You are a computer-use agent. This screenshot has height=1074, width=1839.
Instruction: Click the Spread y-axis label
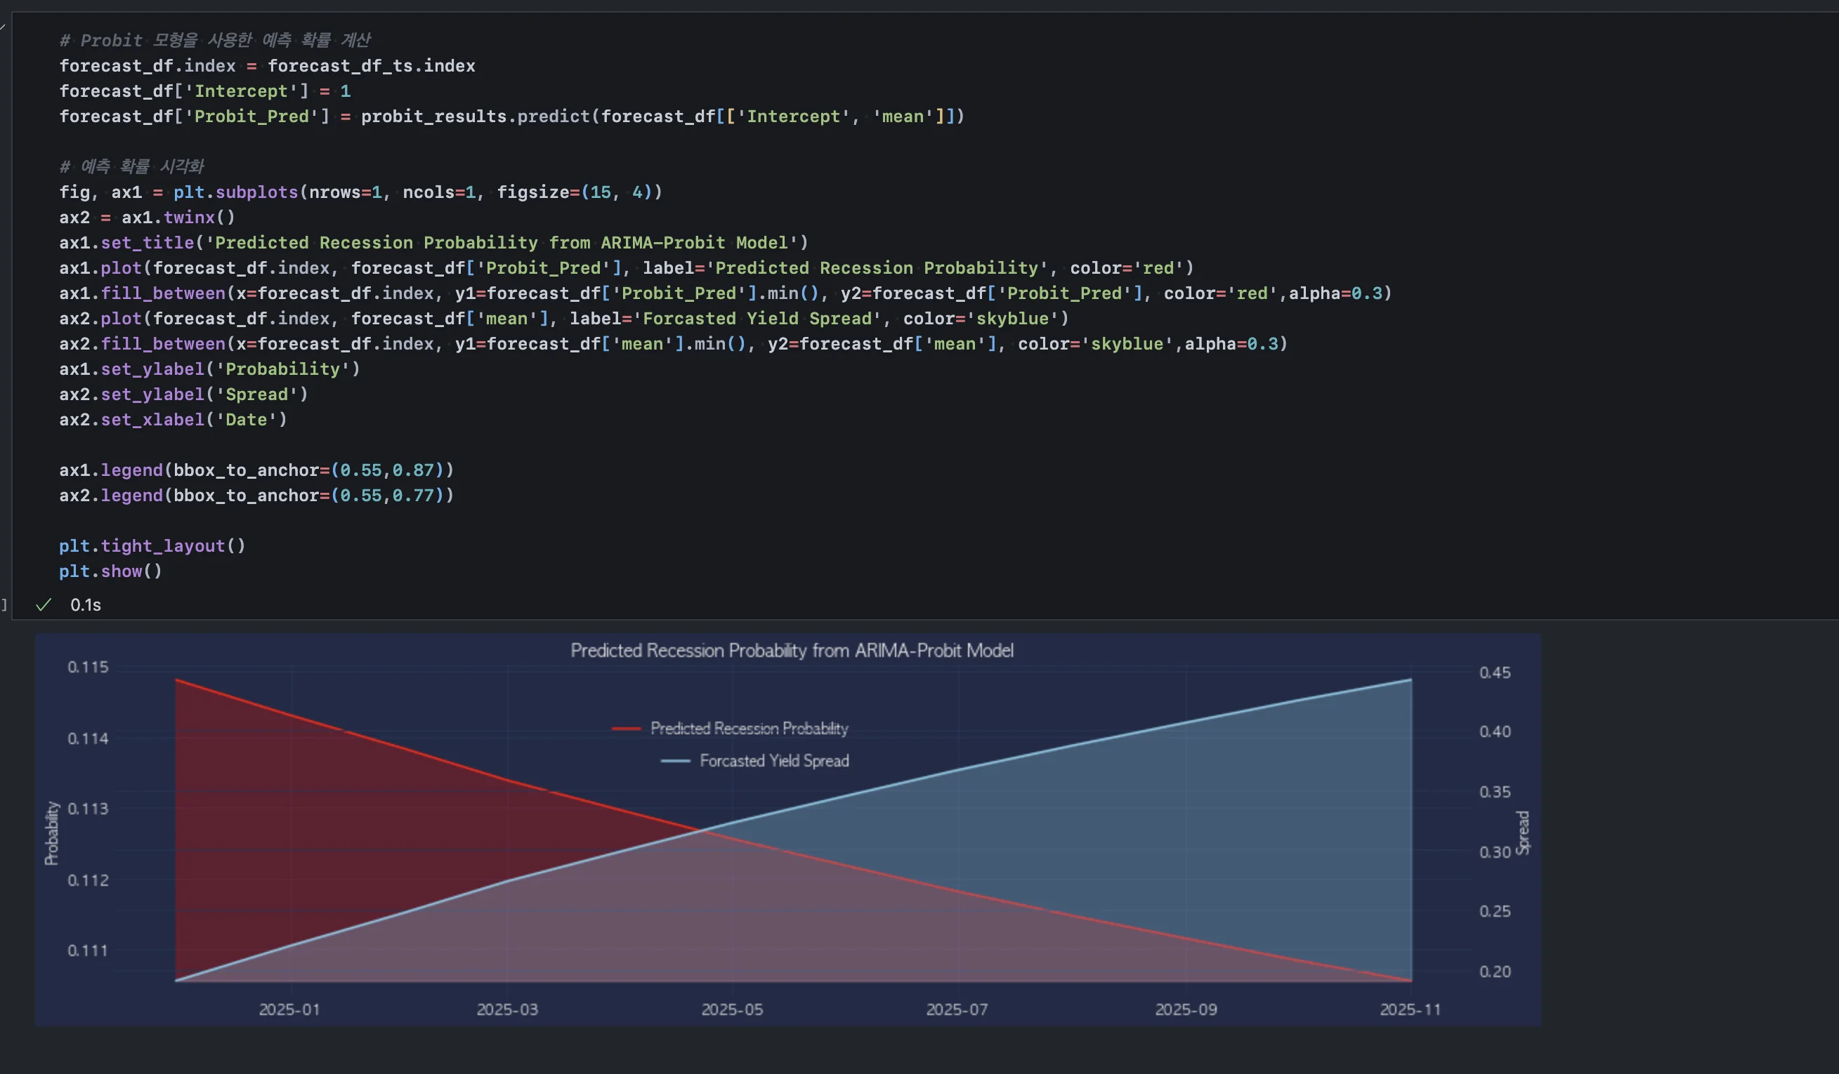pyautogui.click(x=1522, y=833)
